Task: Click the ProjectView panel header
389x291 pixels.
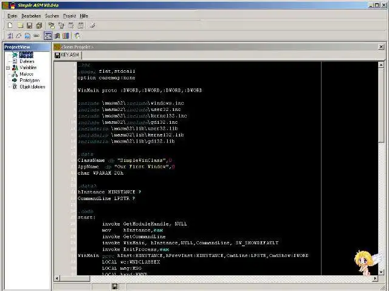Action: click(27, 47)
